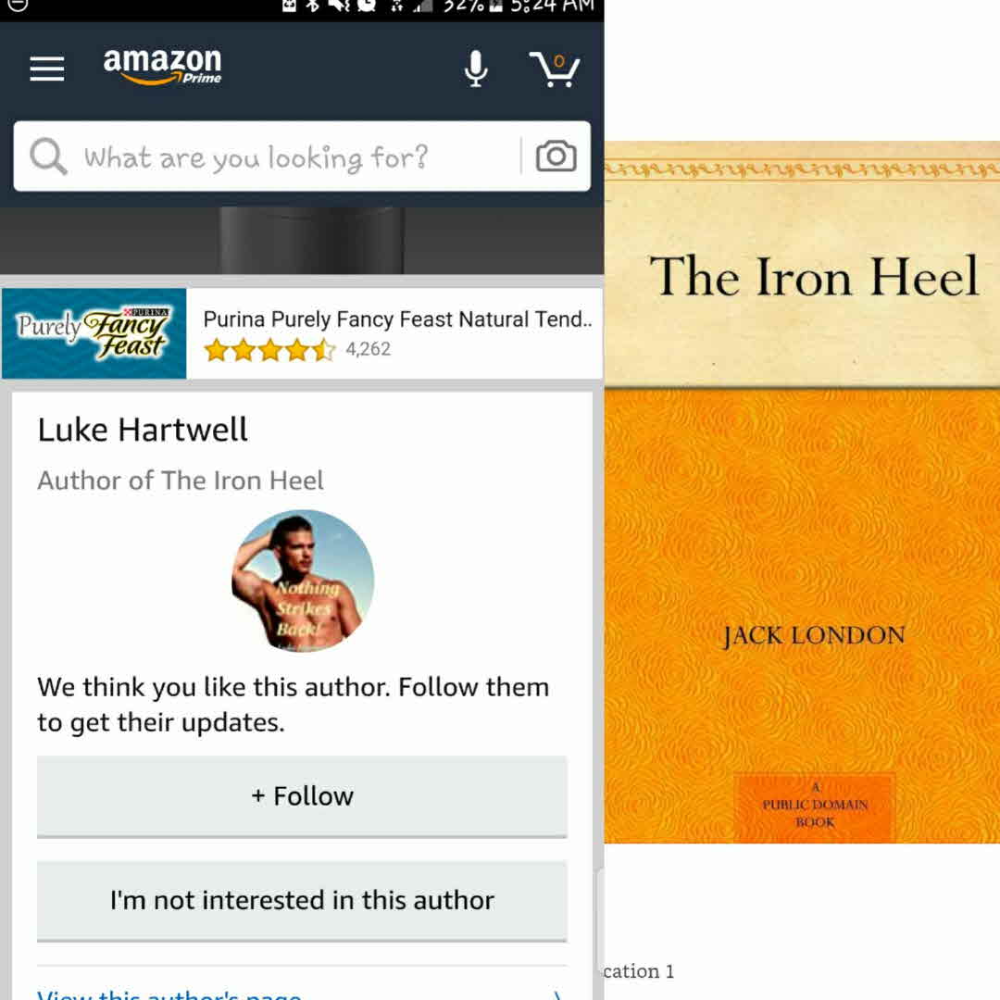Open The Iron Heel book cover
Image resolution: width=1000 pixels, height=1000 pixels.
[x=802, y=492]
